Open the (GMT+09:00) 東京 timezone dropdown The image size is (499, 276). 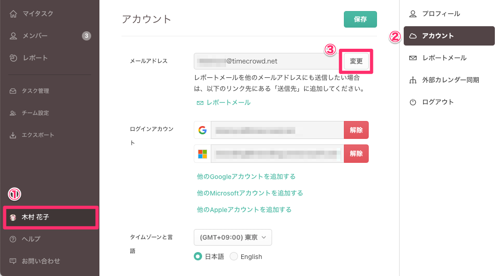coord(233,237)
